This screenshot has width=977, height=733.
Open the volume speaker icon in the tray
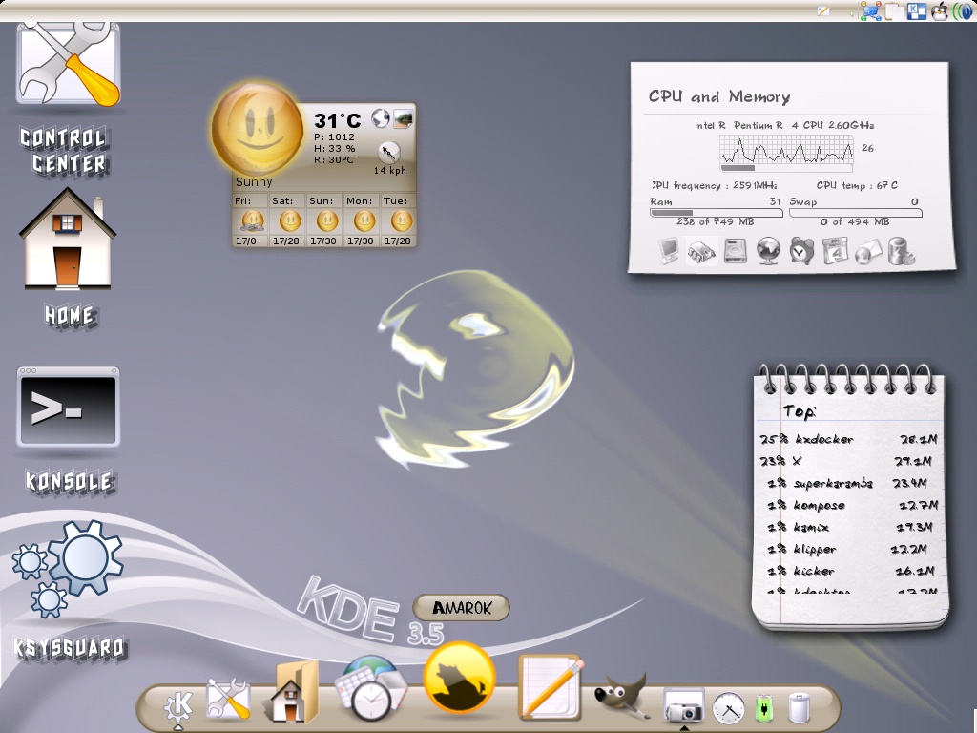click(963, 11)
